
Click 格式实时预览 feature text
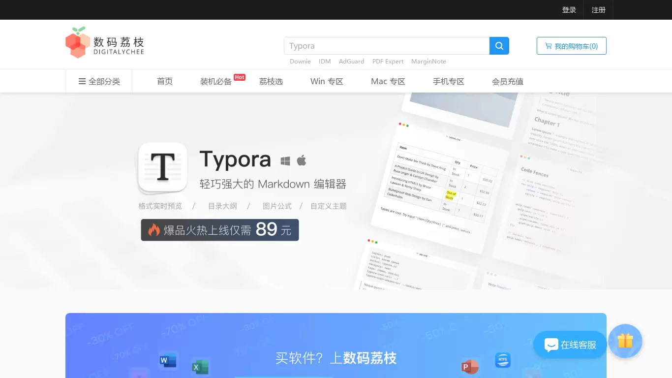click(160, 206)
